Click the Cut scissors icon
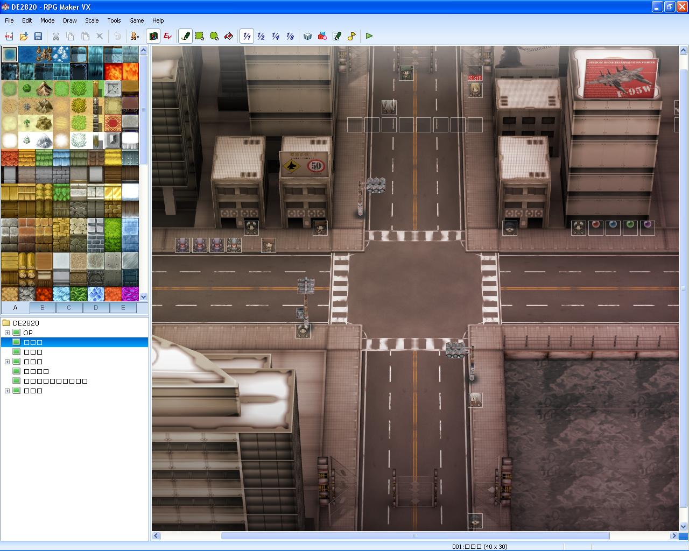Screen dimensions: 689x551 55,36
